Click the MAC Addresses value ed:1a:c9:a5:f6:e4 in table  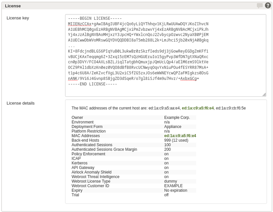click(x=180, y=136)
